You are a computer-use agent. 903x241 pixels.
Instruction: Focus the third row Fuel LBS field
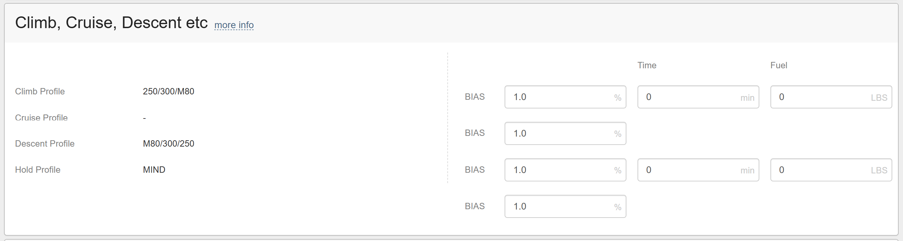831,170
